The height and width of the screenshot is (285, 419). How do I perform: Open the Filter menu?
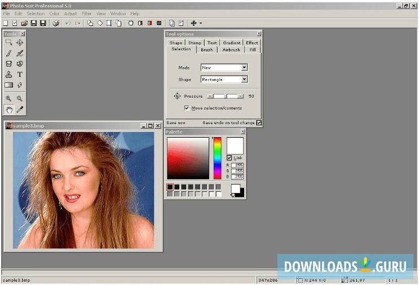pos(86,14)
